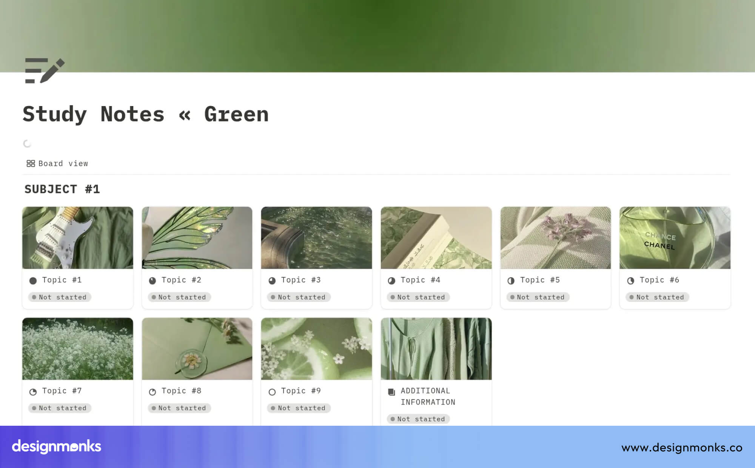The height and width of the screenshot is (468, 755).
Task: Click the board grid icon next to Board view
Action: [x=31, y=163]
